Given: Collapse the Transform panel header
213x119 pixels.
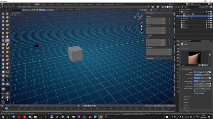Looking at the screenshot, I should pos(159,13).
